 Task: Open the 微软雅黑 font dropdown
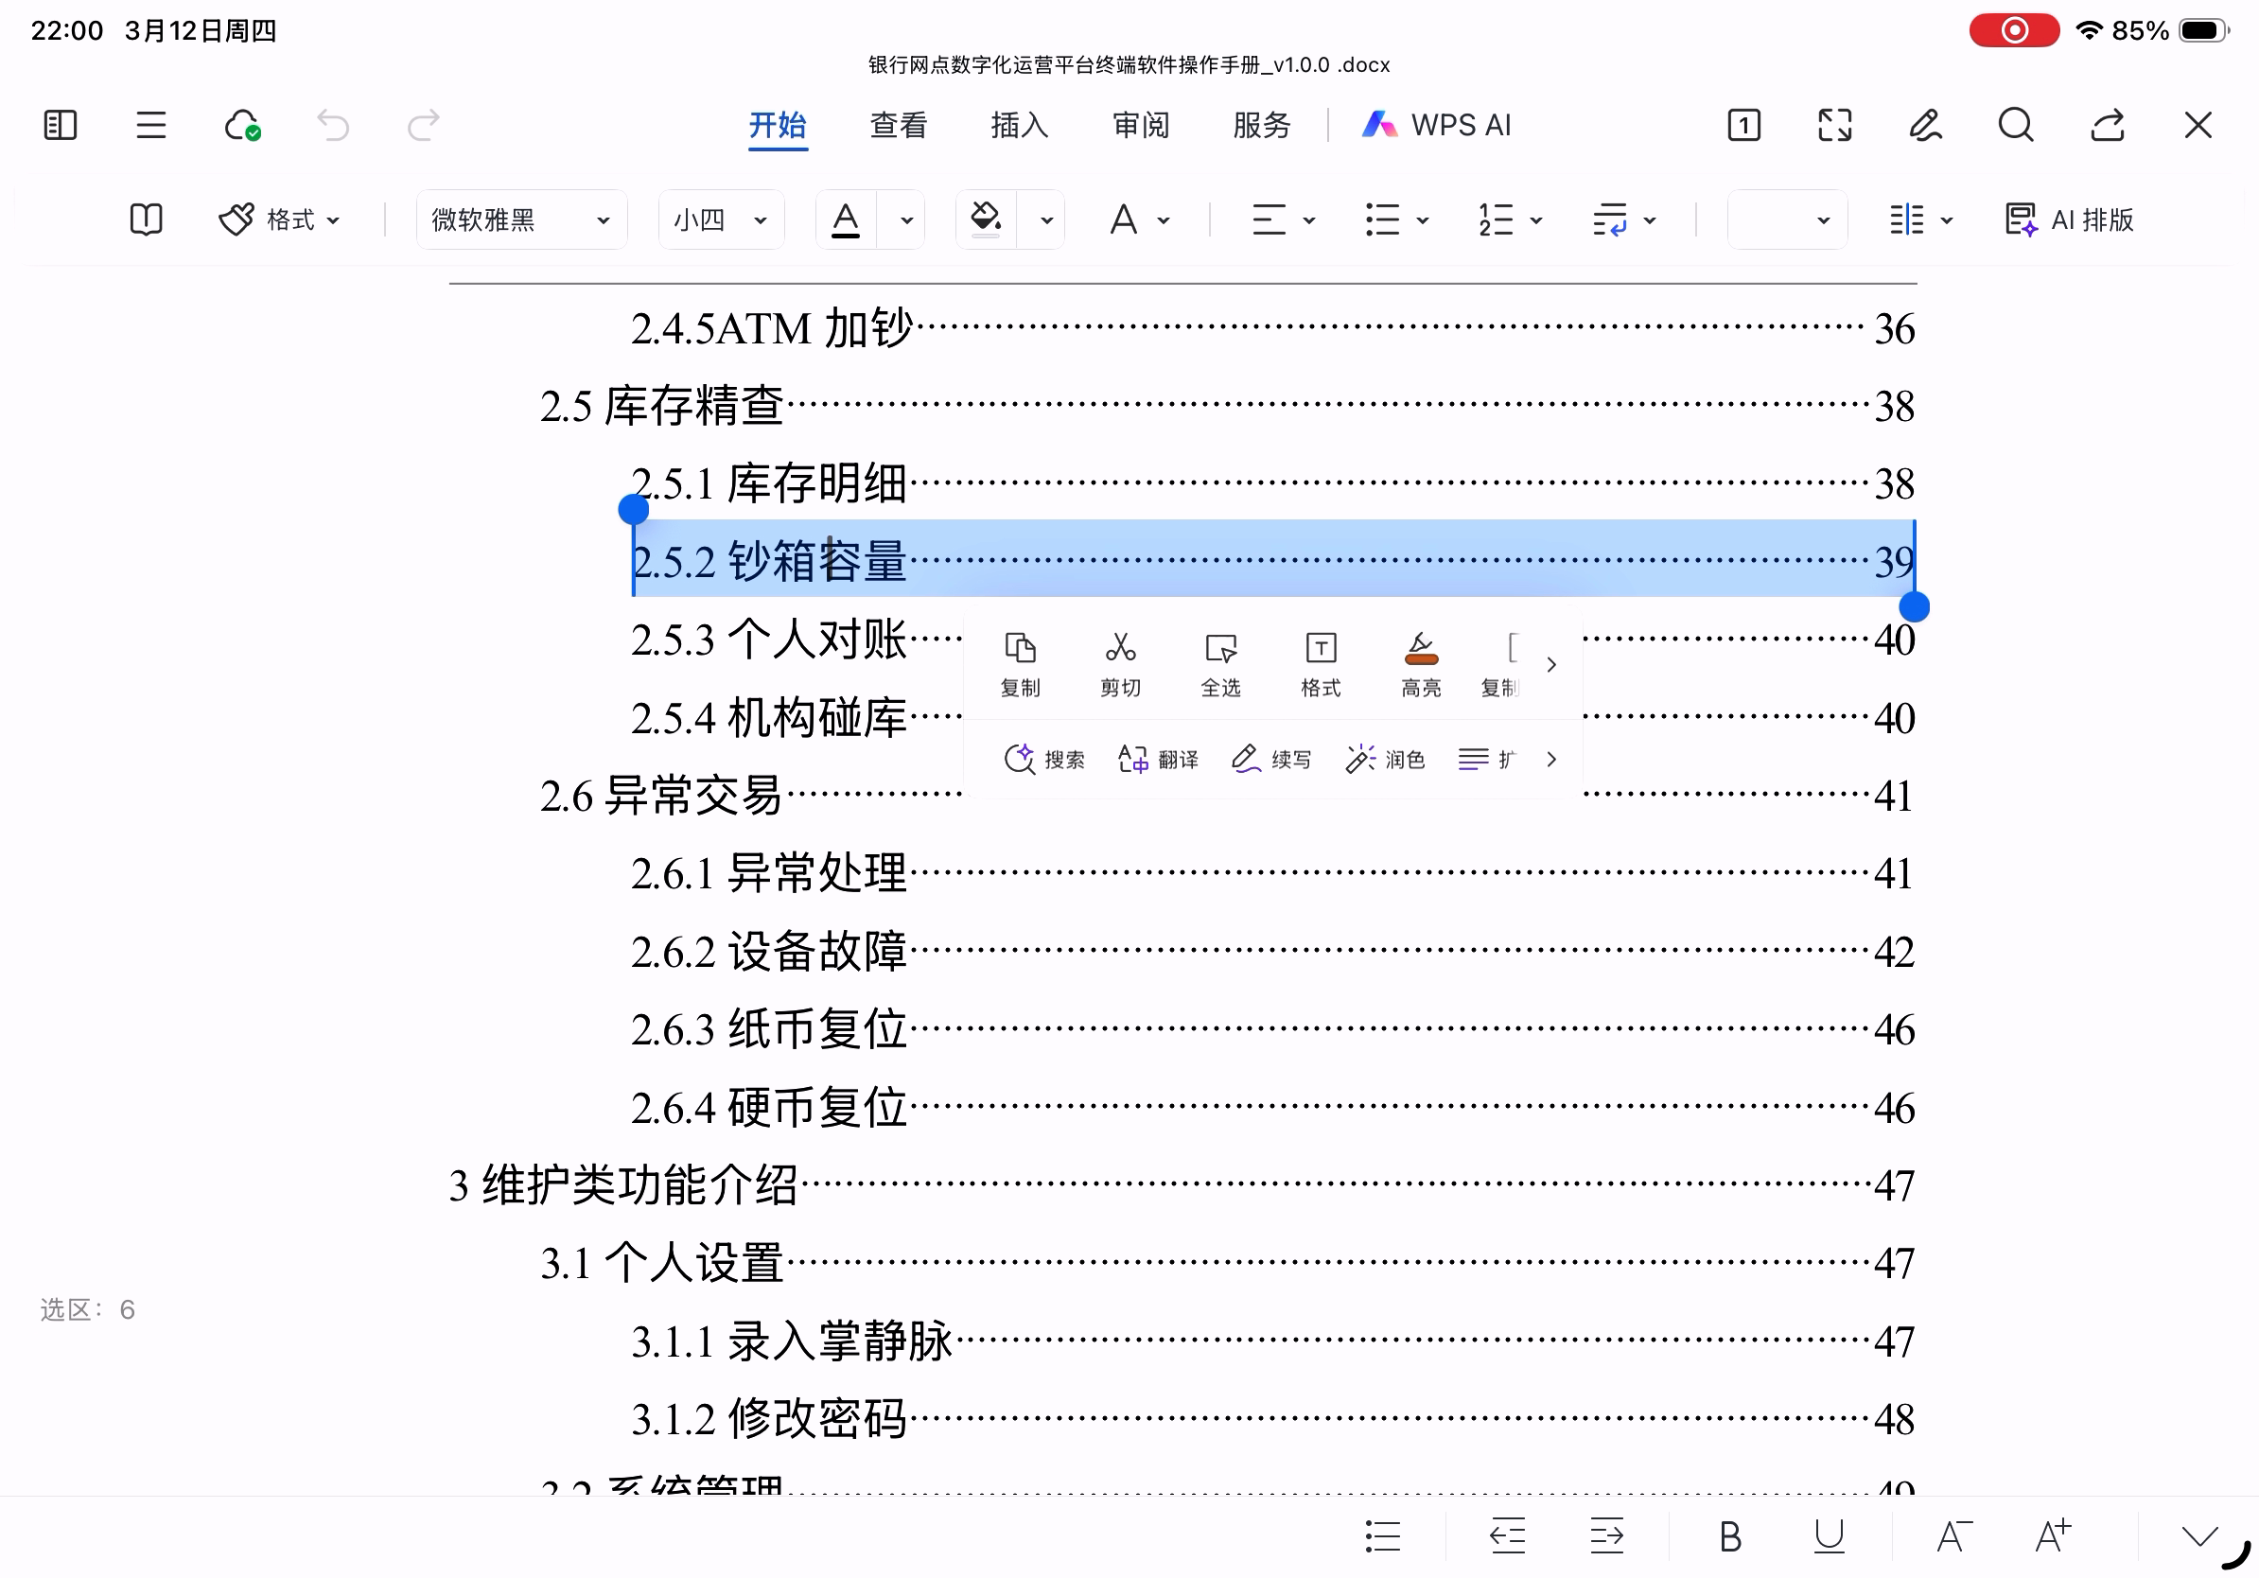coord(520,219)
